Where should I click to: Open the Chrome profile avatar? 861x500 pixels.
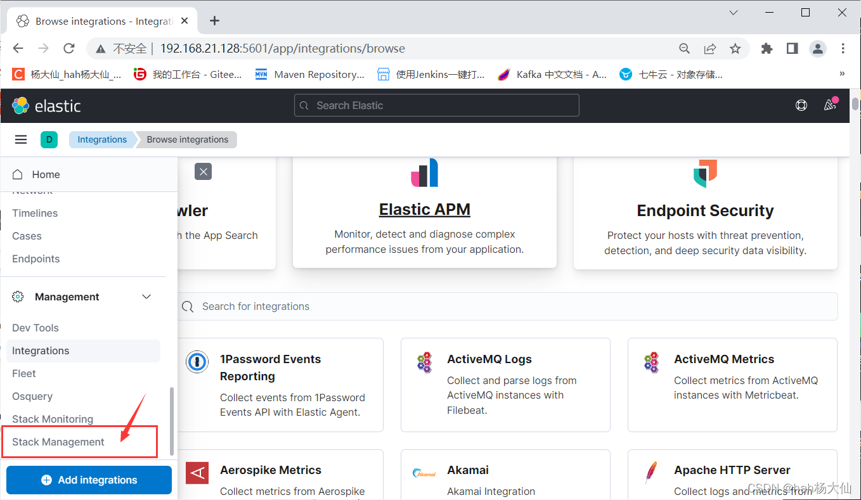[818, 48]
